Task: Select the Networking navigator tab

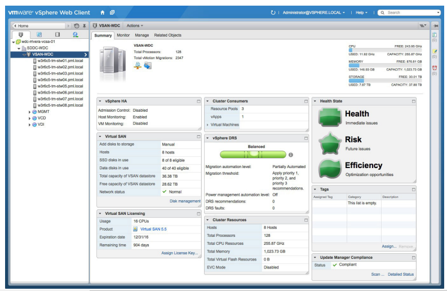Action: point(76,34)
